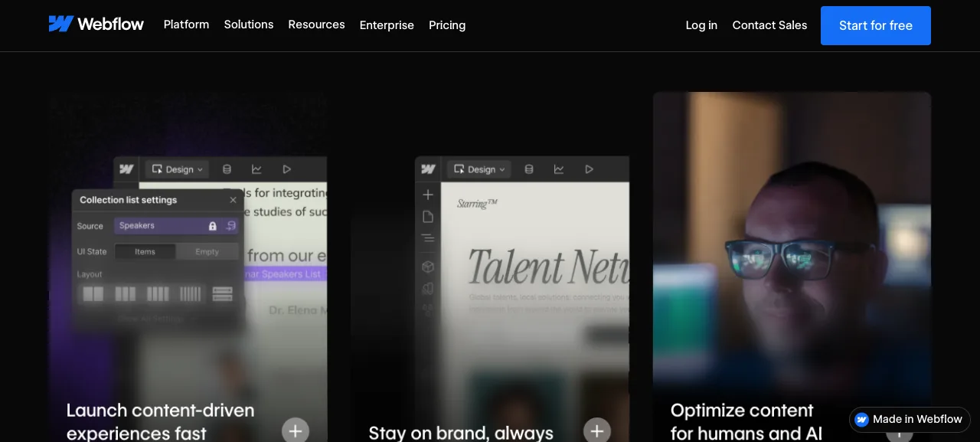Click the analytics chart icon in the center mockup
The width and height of the screenshot is (980, 442).
coord(559,169)
